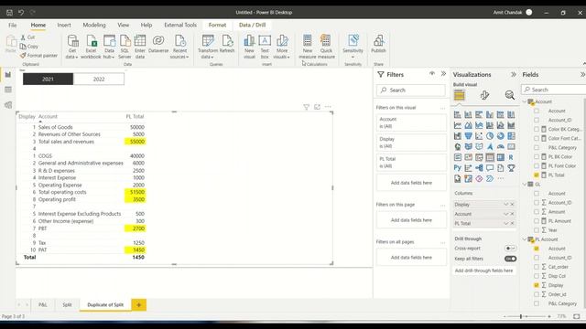Collapse the GL table in Fields
Screen dimensions: 586x329
(x=525, y=185)
